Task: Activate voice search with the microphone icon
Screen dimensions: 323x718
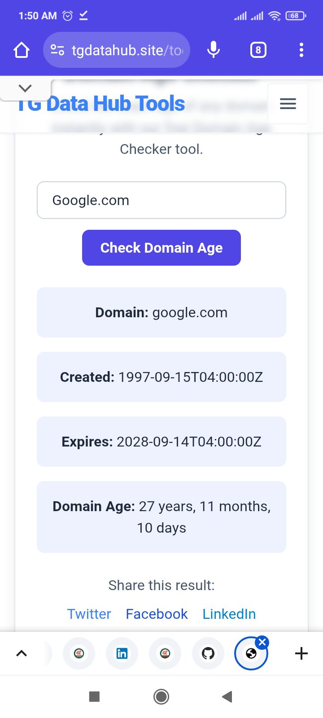Action: click(x=214, y=50)
